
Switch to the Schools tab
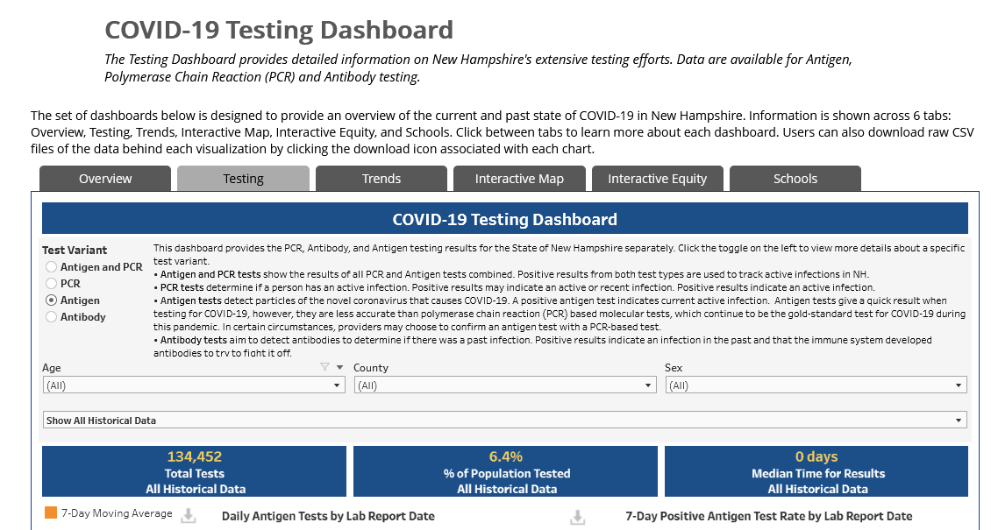click(x=795, y=179)
